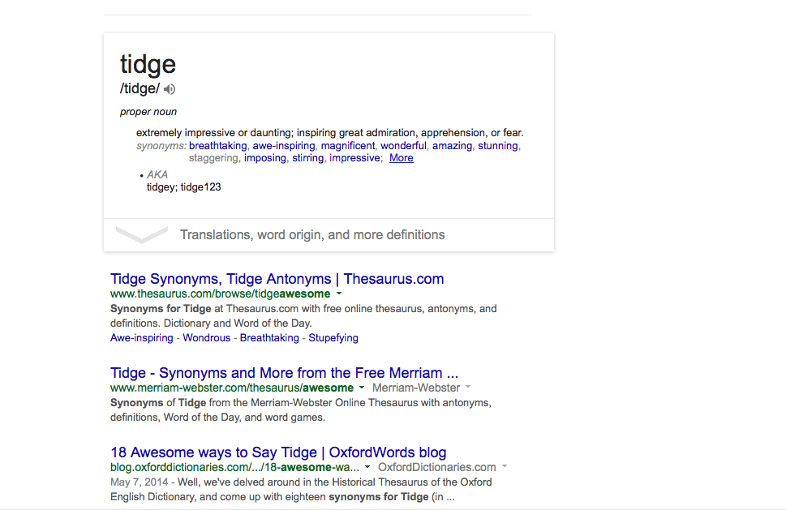Click the breathtaking synonym link
Image resolution: width=786 pixels, height=510 pixels.
[217, 146]
